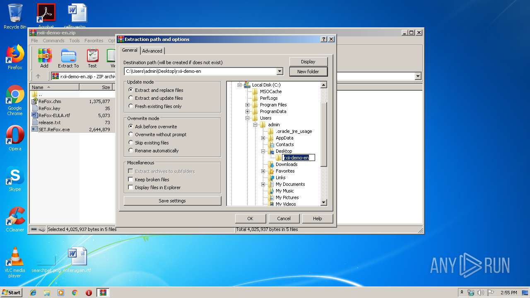530x298 pixels.
Task: Switch to General tab
Action: tap(130, 50)
